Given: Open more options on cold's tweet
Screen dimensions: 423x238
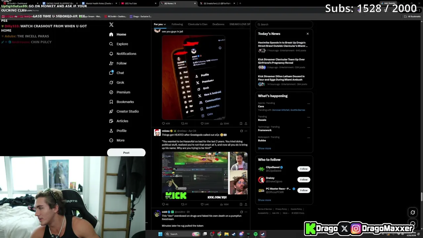Looking at the screenshot, I should click(x=246, y=212).
